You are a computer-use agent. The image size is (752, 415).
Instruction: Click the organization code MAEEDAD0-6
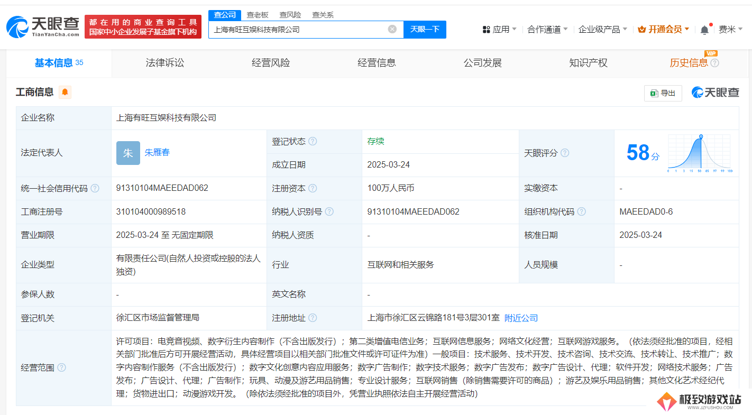(x=646, y=211)
